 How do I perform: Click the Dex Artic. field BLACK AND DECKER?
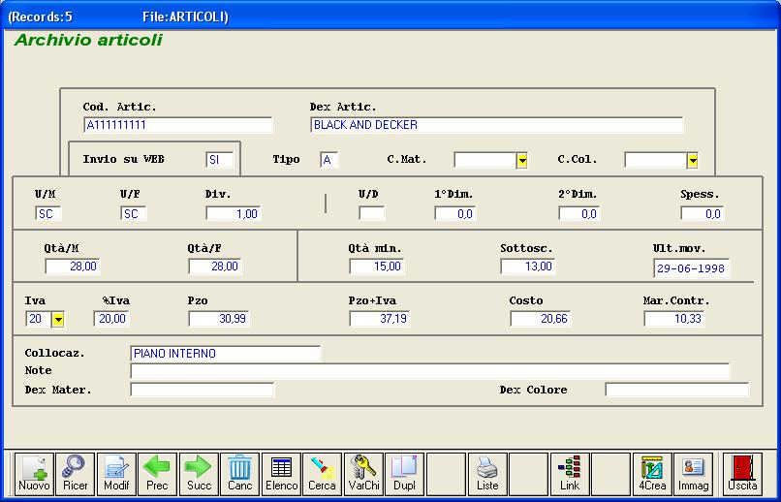click(496, 125)
